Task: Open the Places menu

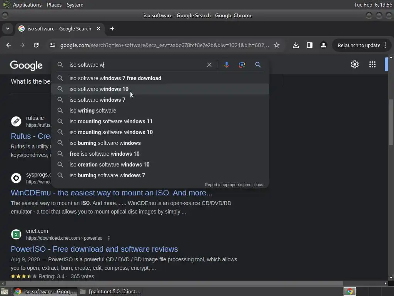Action: pos(54,5)
